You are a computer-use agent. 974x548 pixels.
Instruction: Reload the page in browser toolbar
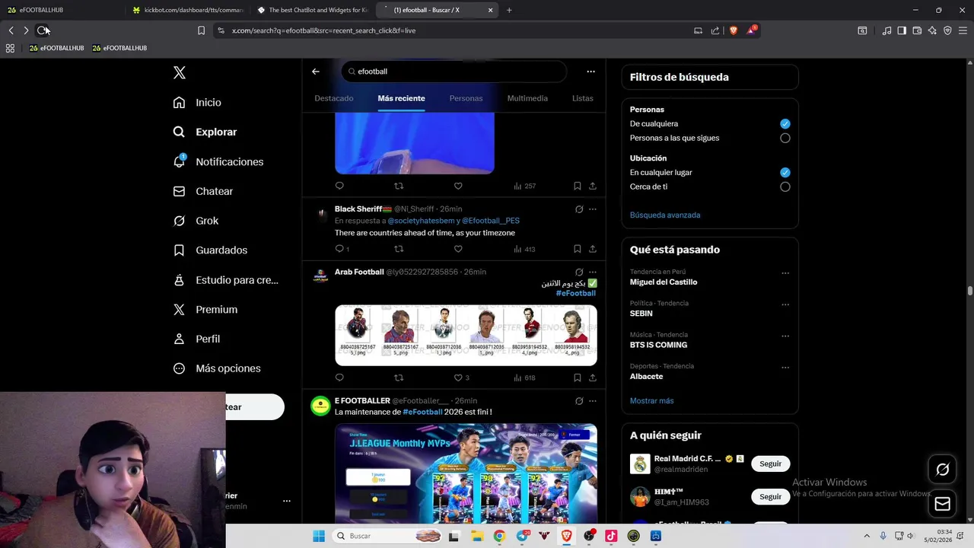click(x=42, y=30)
